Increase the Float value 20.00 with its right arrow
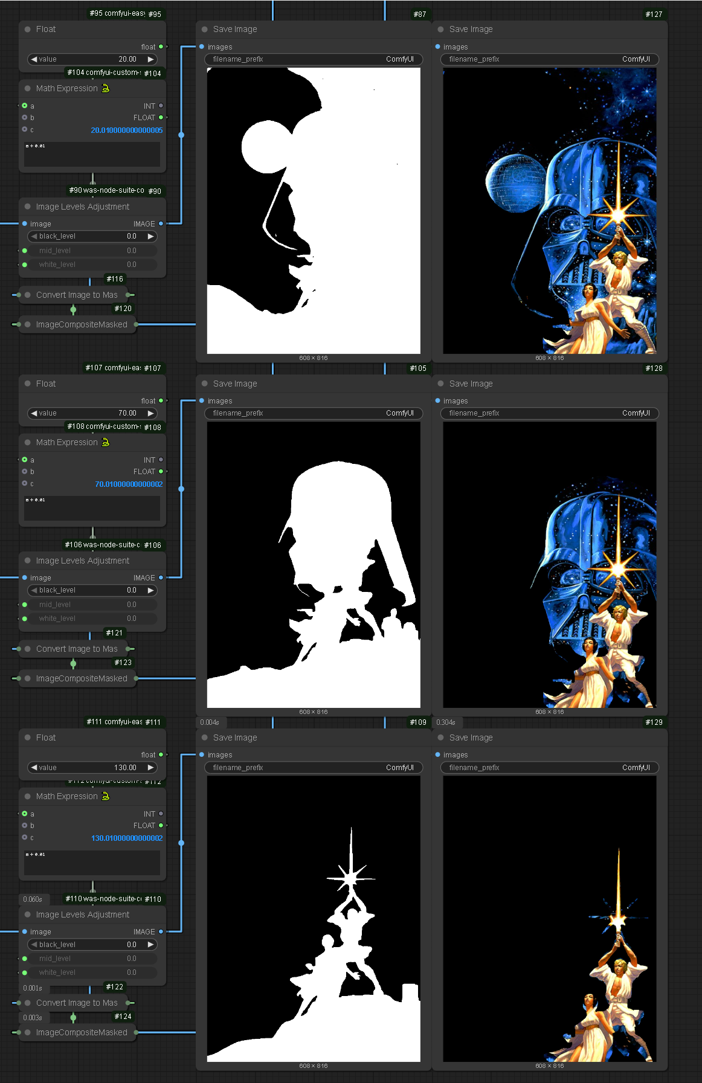 [x=150, y=59]
